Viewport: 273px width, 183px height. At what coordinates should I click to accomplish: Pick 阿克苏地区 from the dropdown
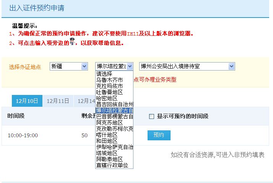[x=110, y=123]
